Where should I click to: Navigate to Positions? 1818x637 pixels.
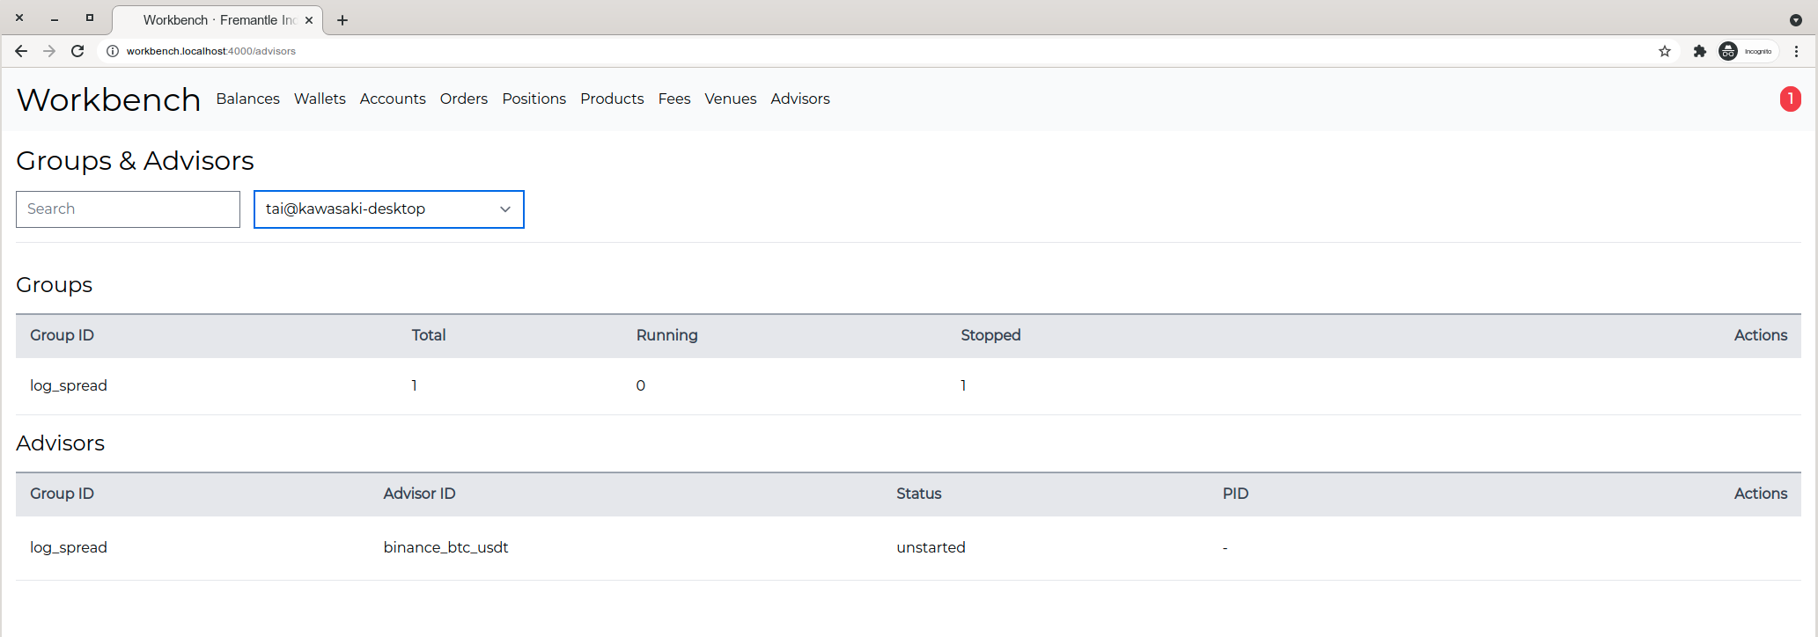coord(534,99)
